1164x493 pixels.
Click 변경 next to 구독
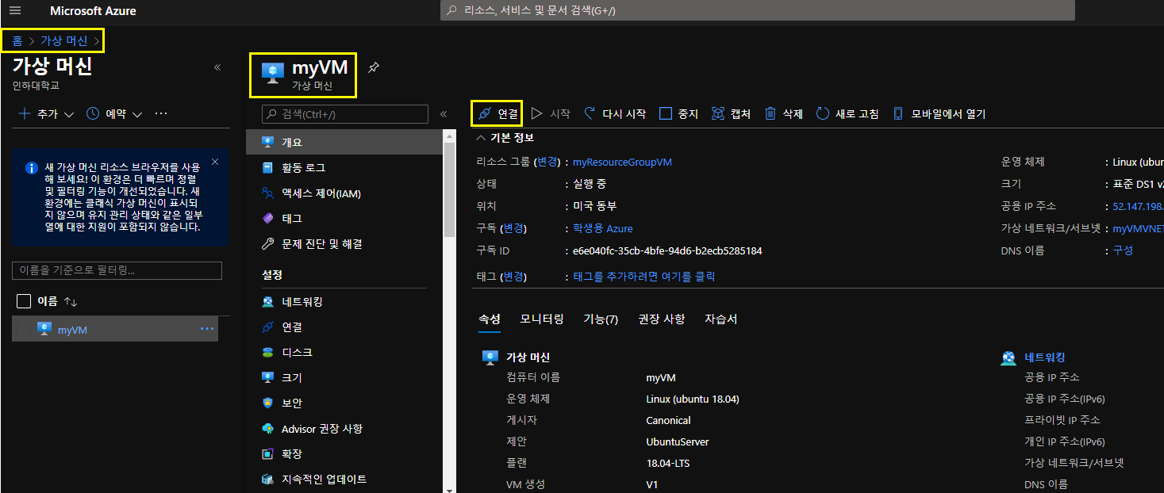pyautogui.click(x=513, y=228)
